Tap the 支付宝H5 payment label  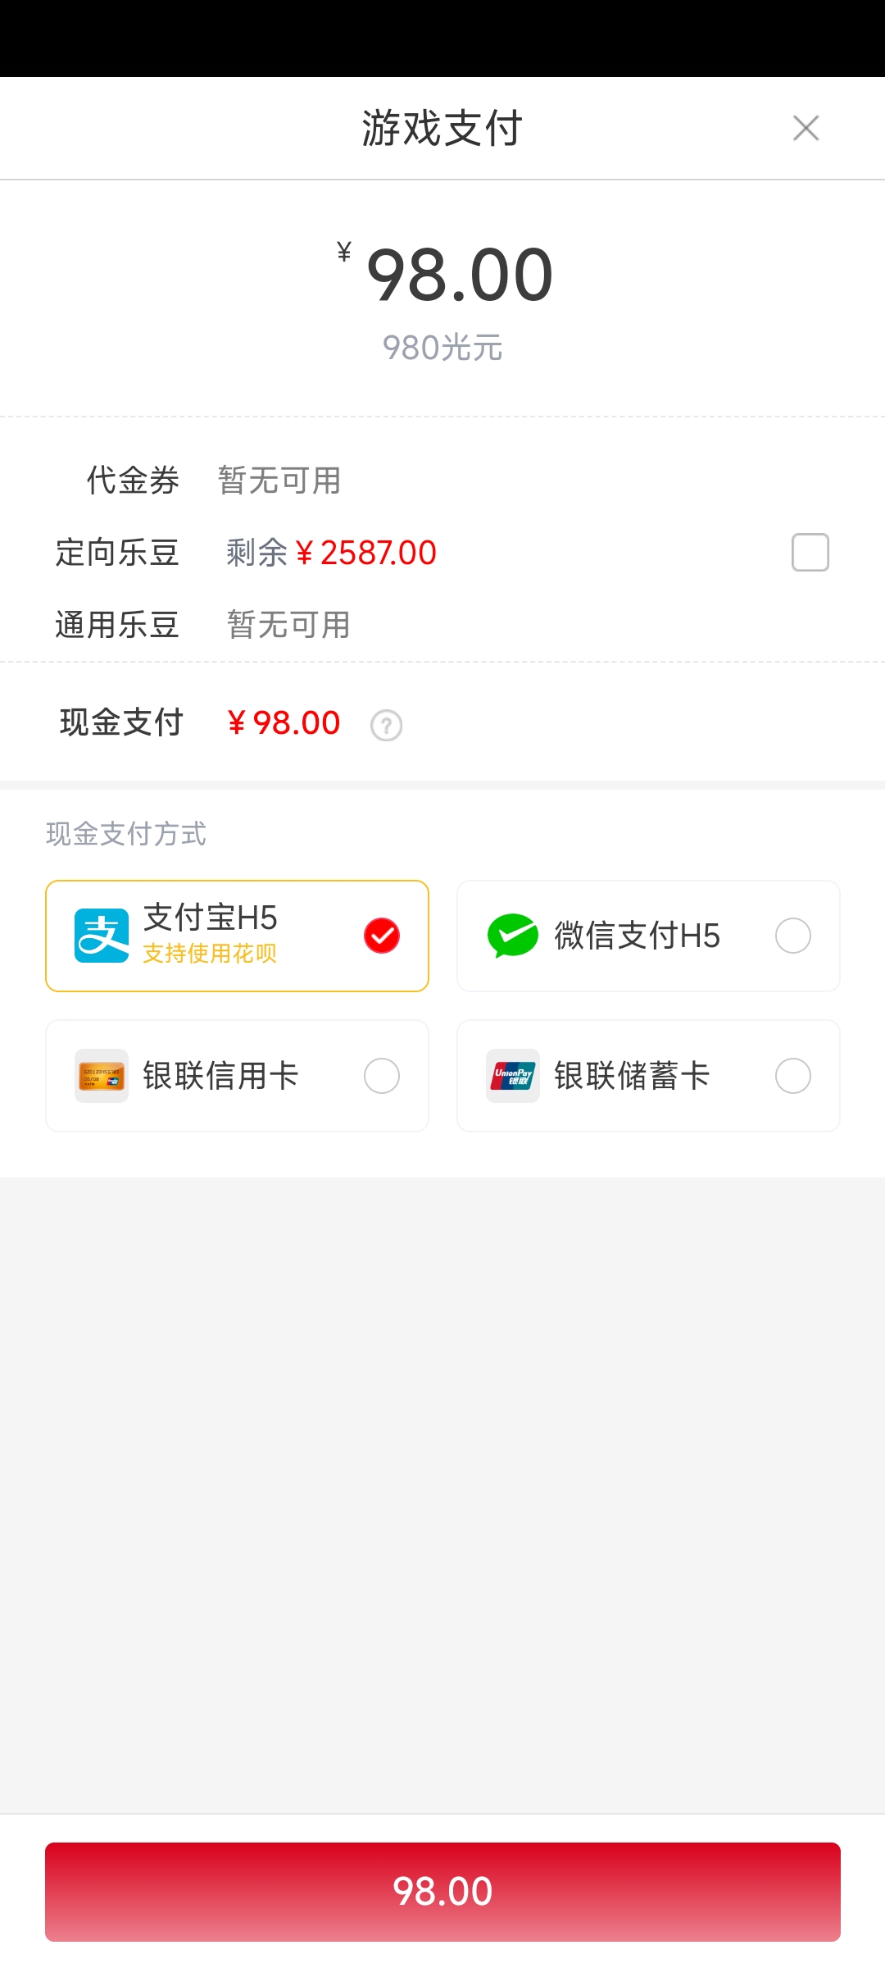[211, 918]
